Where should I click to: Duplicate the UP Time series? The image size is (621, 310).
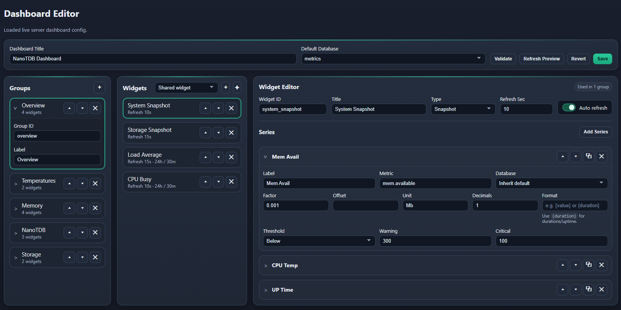588,289
